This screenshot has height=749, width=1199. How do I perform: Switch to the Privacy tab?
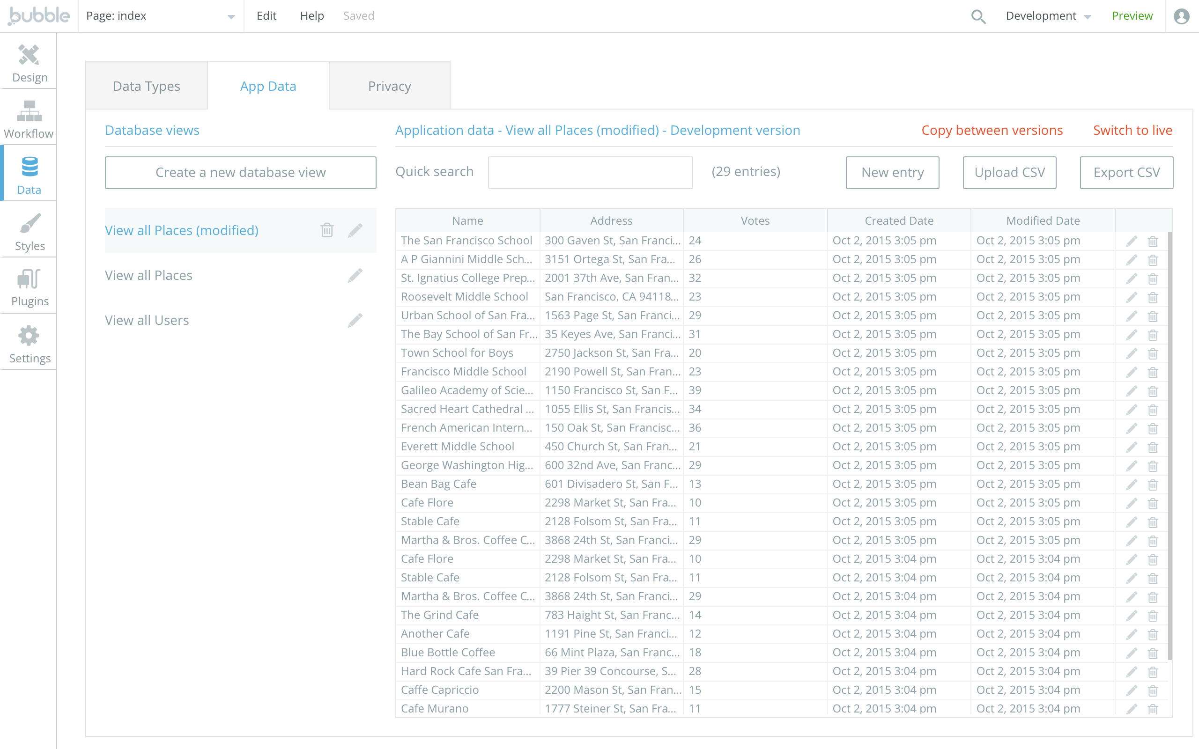[389, 86]
